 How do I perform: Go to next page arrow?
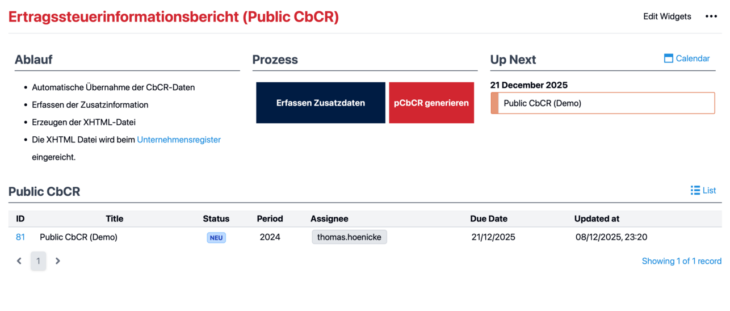pos(57,261)
